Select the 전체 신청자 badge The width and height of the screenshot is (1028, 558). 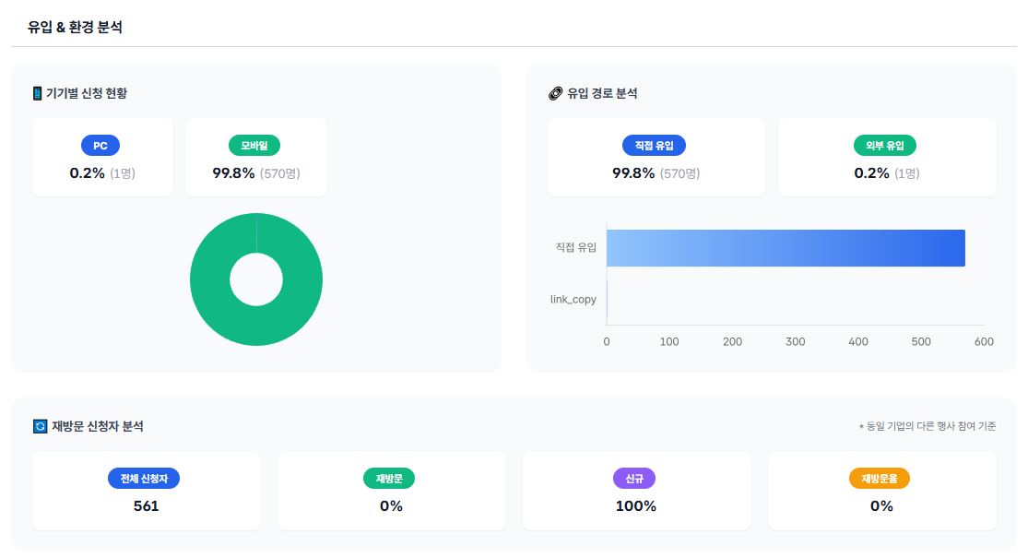coord(144,479)
